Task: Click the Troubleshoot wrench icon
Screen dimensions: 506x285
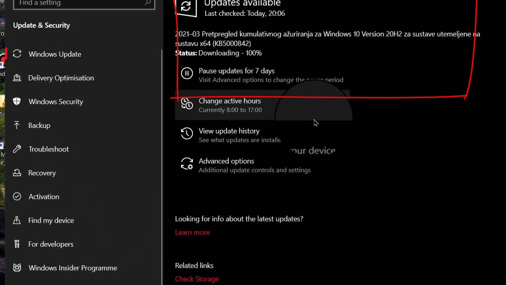Action: [x=17, y=149]
